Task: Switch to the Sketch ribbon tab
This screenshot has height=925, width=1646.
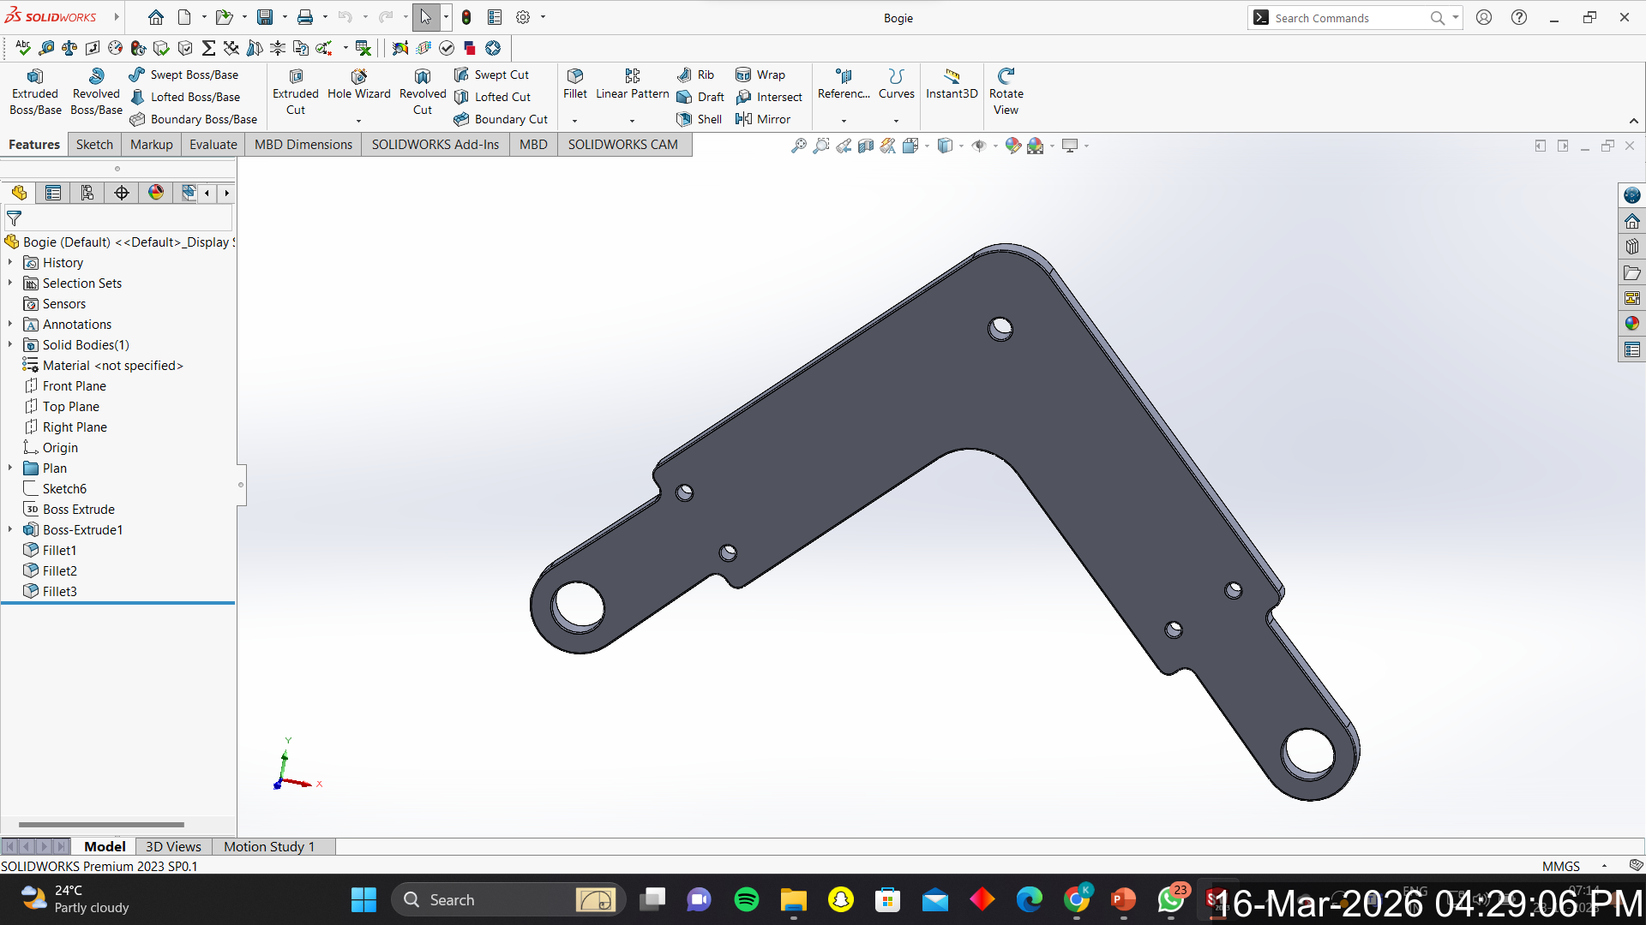Action: click(94, 144)
